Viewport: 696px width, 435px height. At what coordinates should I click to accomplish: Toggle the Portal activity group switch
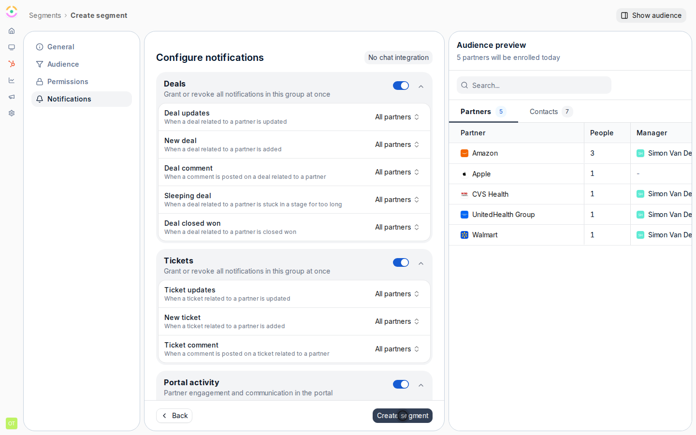click(x=401, y=384)
